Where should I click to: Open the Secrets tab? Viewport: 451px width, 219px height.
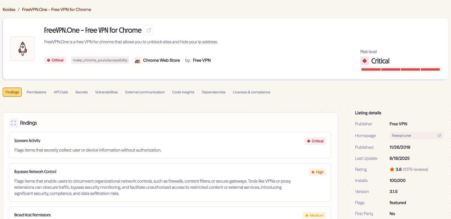tap(81, 92)
